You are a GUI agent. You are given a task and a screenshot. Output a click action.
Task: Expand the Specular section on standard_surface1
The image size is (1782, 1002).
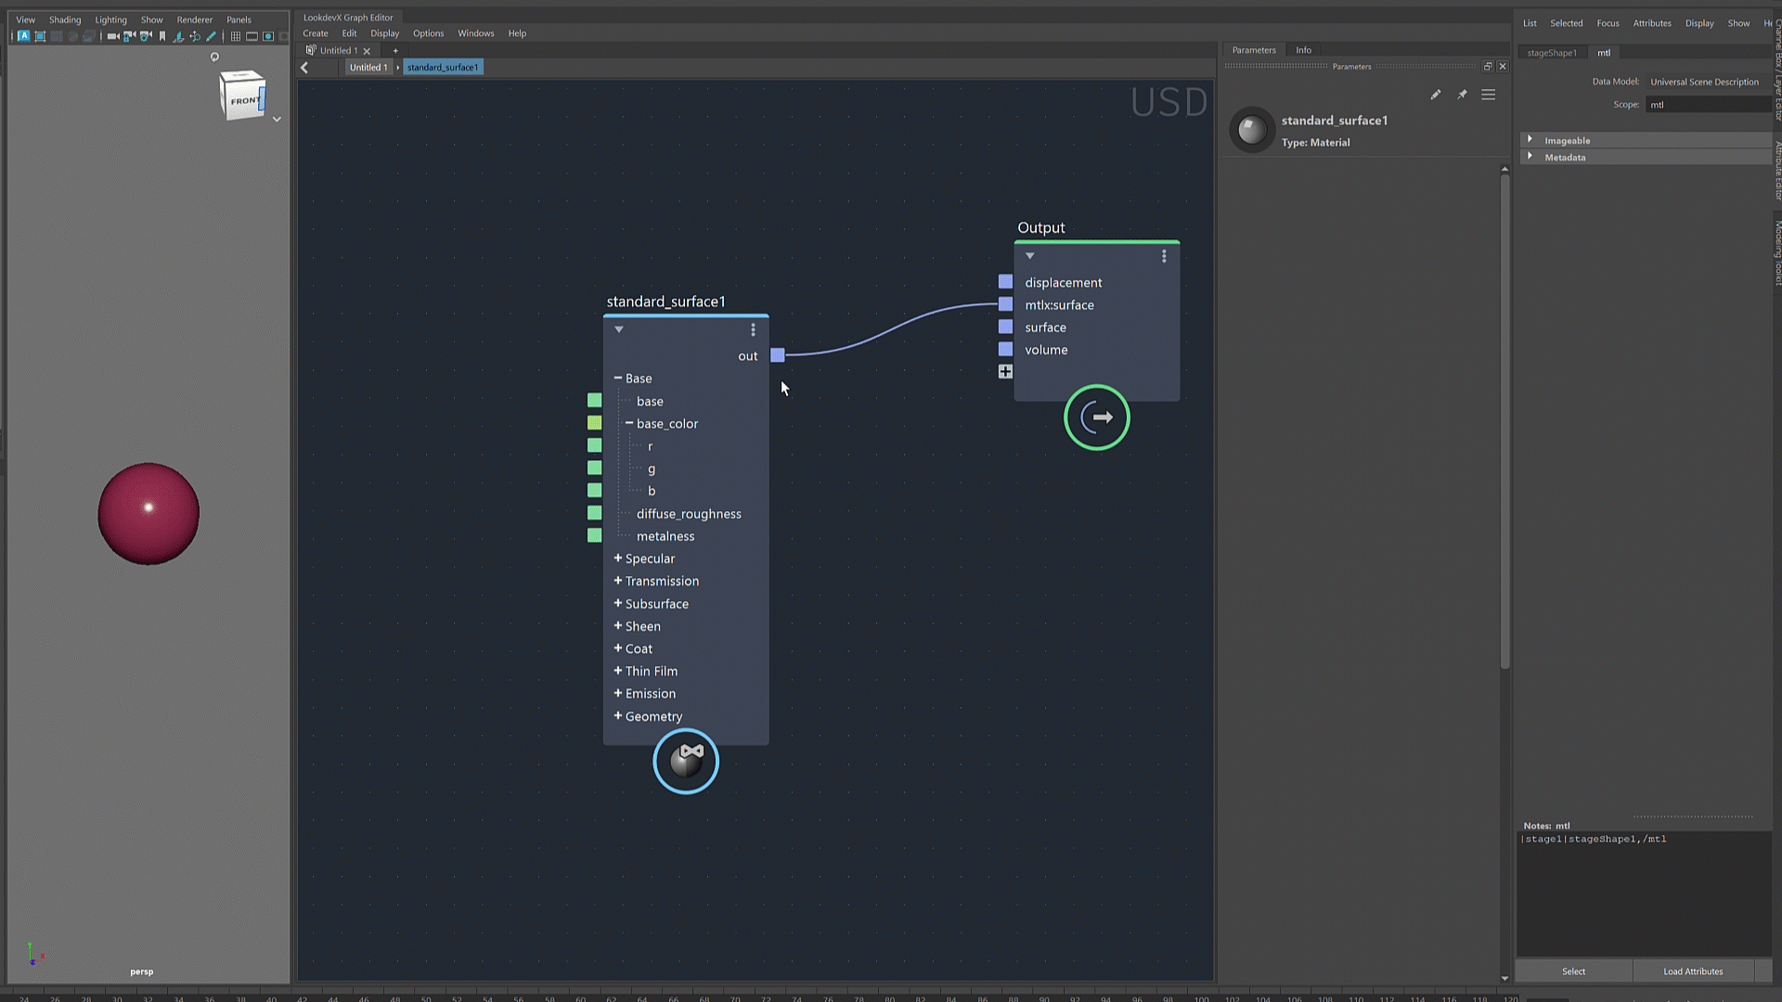618,559
